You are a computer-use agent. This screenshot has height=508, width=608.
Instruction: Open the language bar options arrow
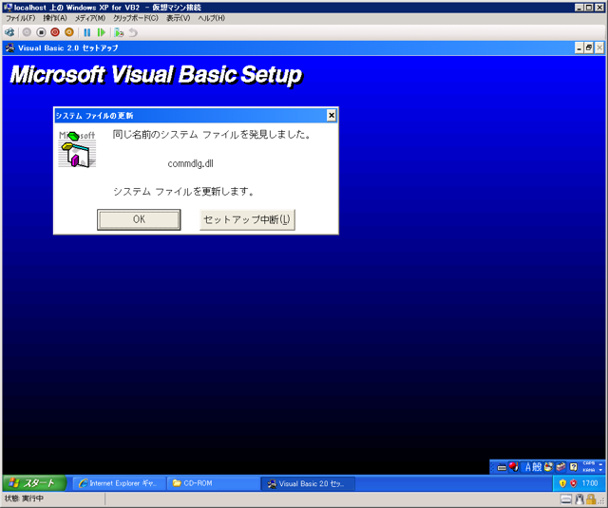(601, 470)
